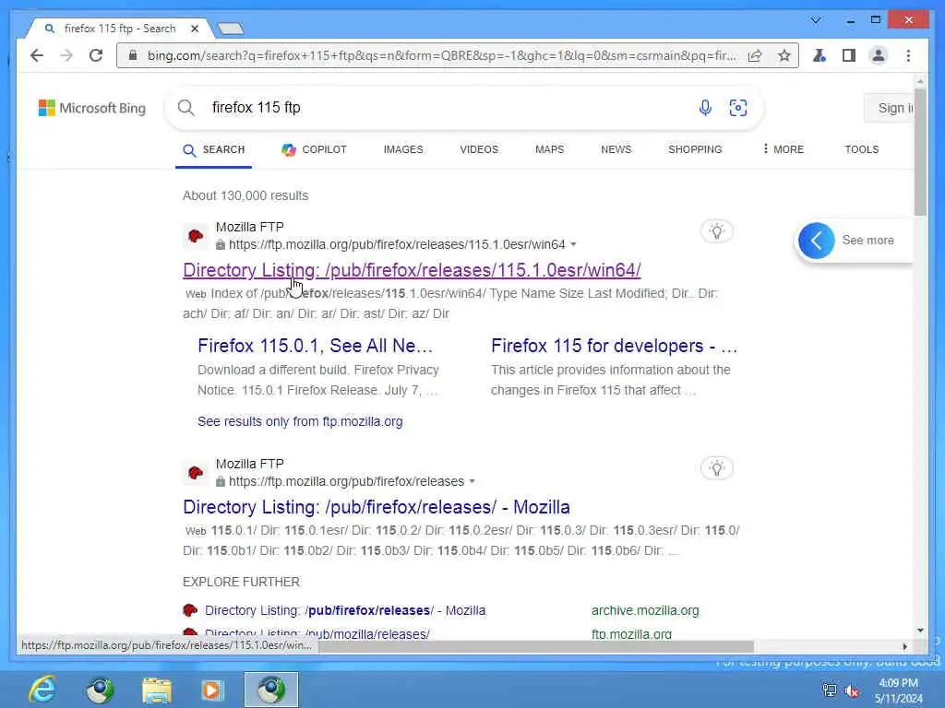This screenshot has width=945, height=708.
Task: Click the 'About 130,000 results' text
Action: [x=245, y=195]
